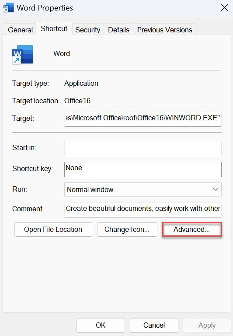Image resolution: width=233 pixels, height=336 pixels.
Task: Click the Word icon in title bar
Action: (x=9, y=8)
